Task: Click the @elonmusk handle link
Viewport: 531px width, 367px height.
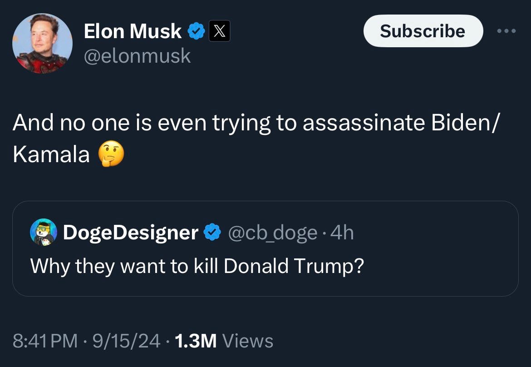Action: click(x=137, y=56)
